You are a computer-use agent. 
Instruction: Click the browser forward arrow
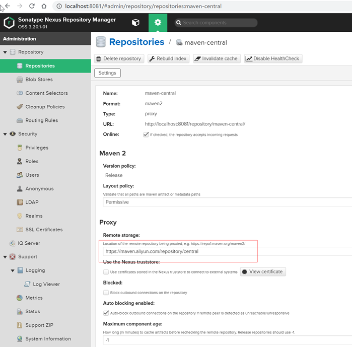(x=20, y=6)
